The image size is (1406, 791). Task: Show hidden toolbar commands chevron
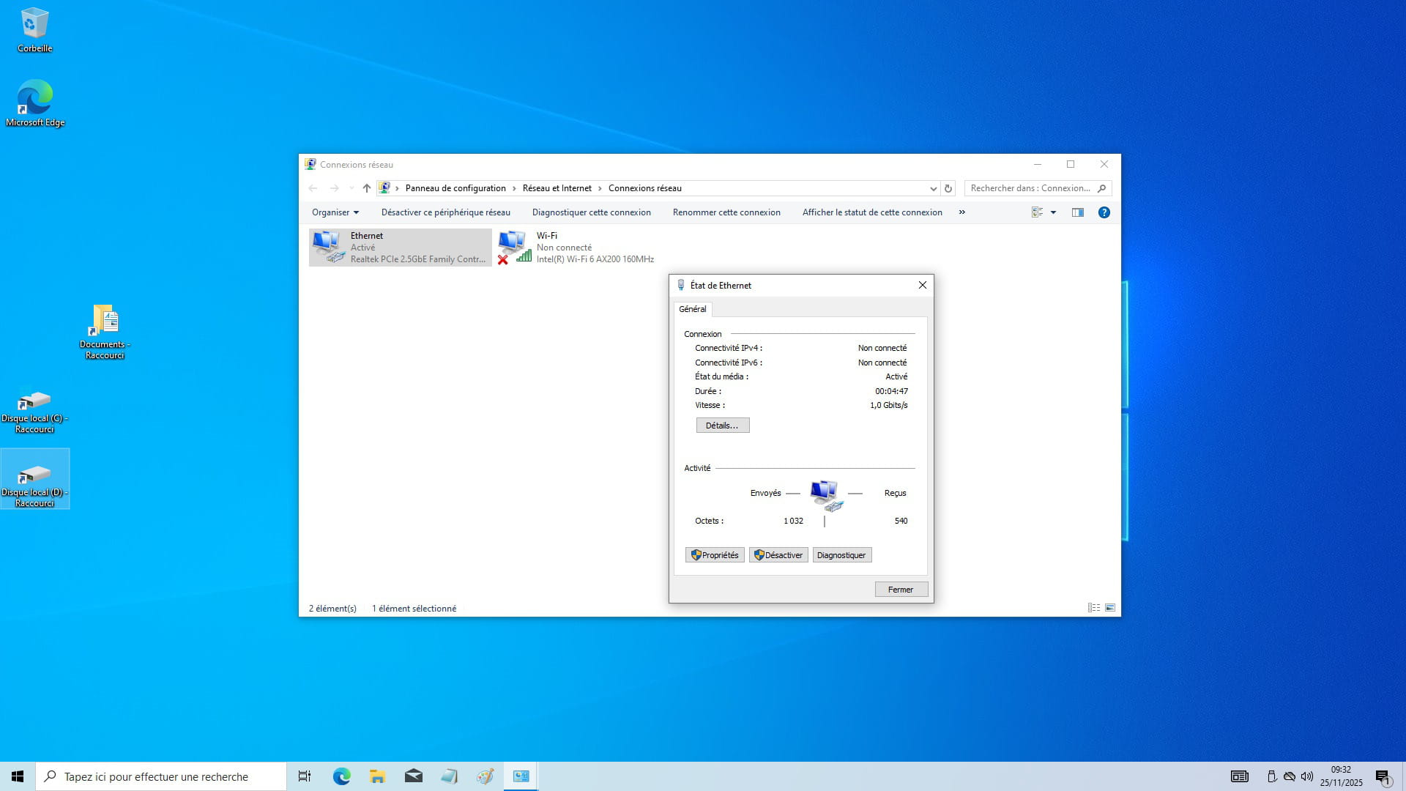click(962, 212)
